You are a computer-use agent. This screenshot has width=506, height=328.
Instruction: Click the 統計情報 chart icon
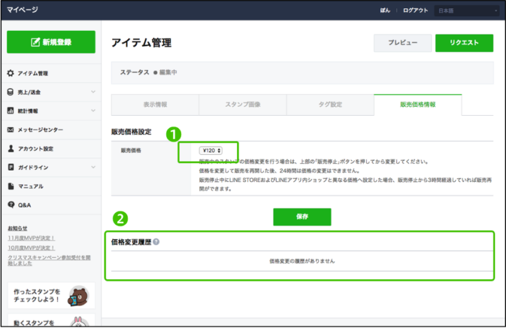click(11, 111)
